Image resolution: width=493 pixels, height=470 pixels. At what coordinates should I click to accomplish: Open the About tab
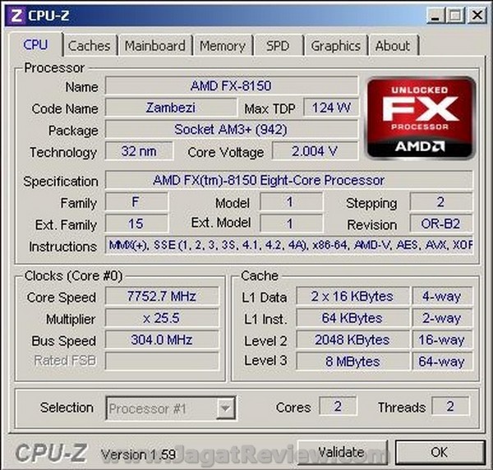tap(393, 46)
